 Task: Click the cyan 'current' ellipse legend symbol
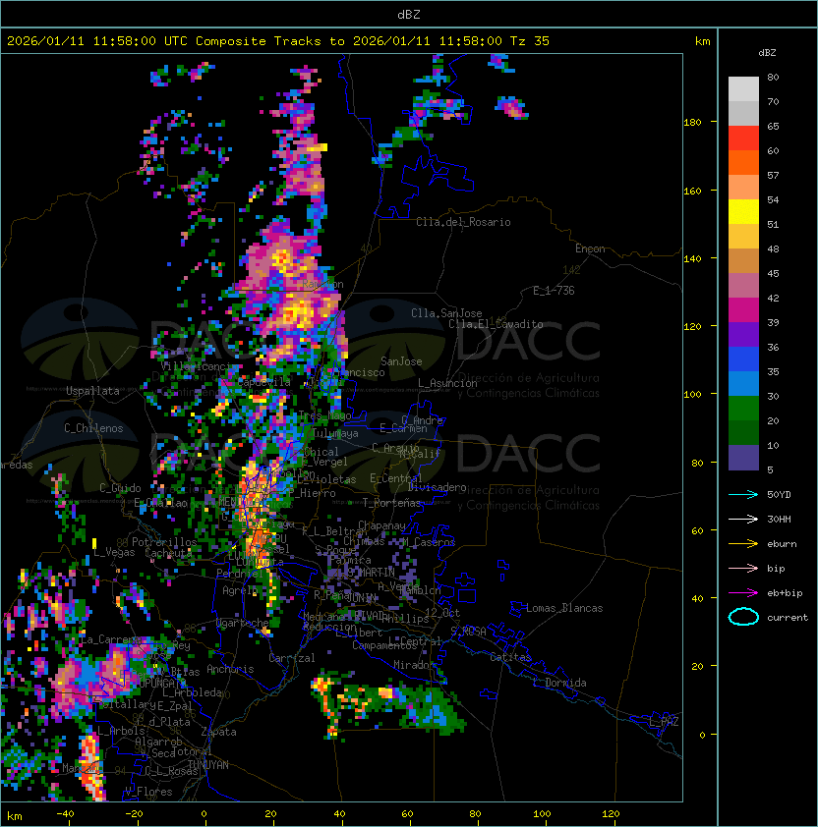pyautogui.click(x=743, y=617)
